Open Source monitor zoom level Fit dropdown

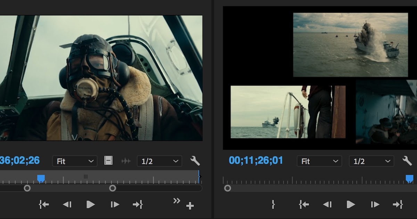[x=75, y=161]
